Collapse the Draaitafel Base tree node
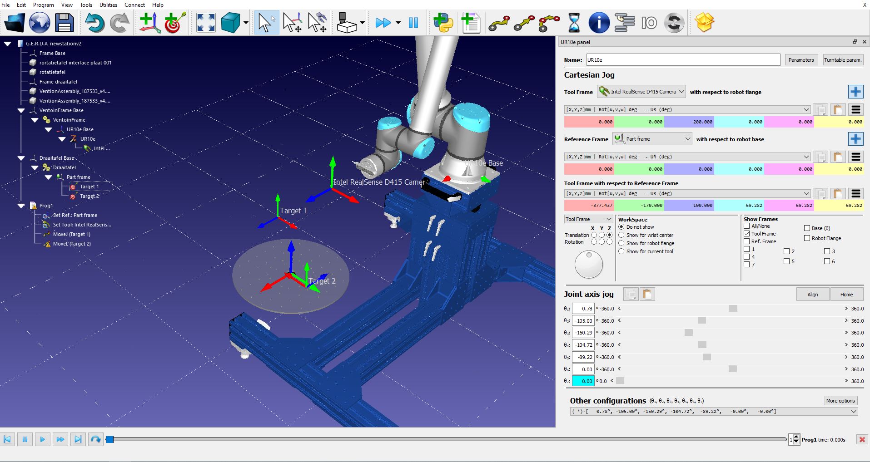 coord(21,158)
